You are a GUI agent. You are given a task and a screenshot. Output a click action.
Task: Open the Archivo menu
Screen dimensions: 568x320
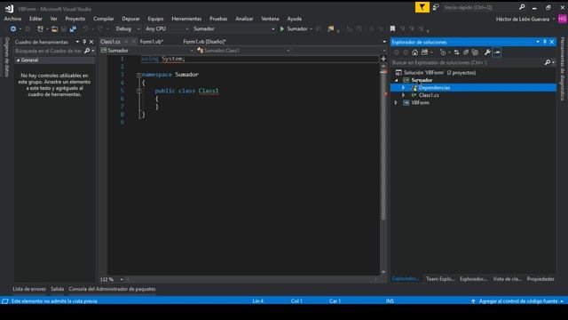click(x=12, y=19)
